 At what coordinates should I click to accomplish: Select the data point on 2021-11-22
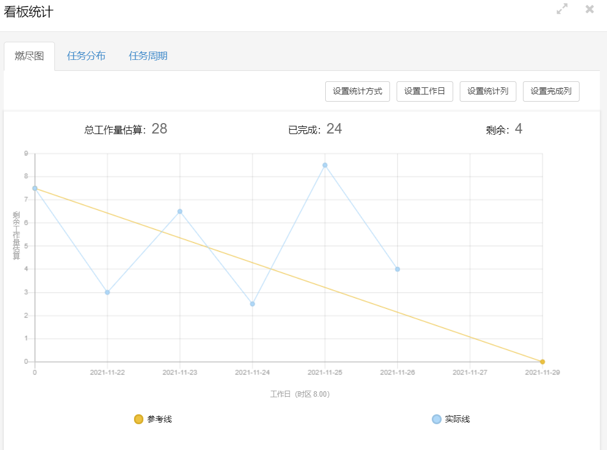pyautogui.click(x=107, y=292)
